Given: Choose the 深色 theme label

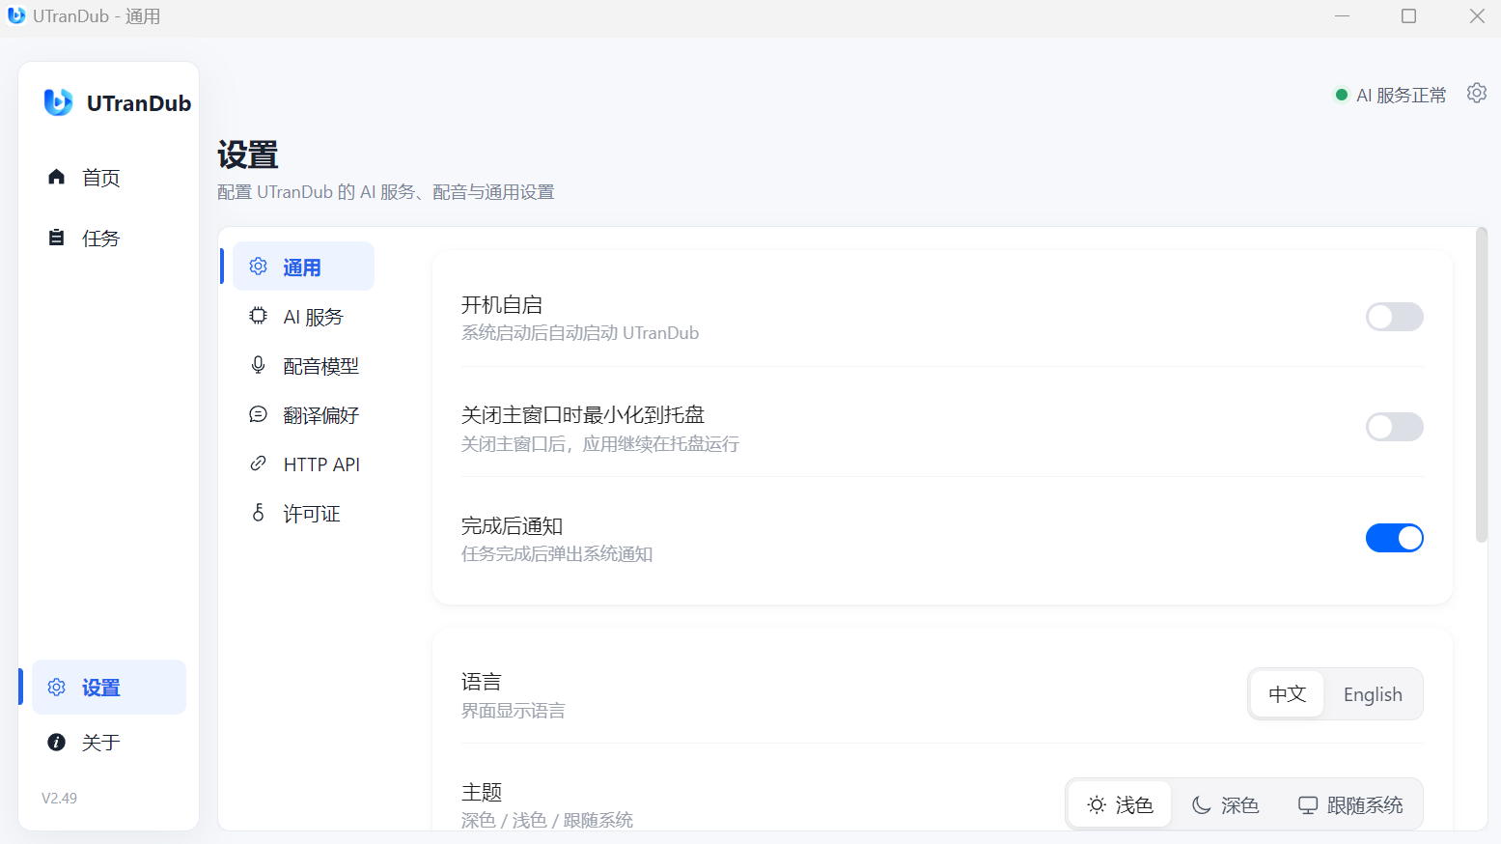Looking at the screenshot, I should pos(1240,804).
